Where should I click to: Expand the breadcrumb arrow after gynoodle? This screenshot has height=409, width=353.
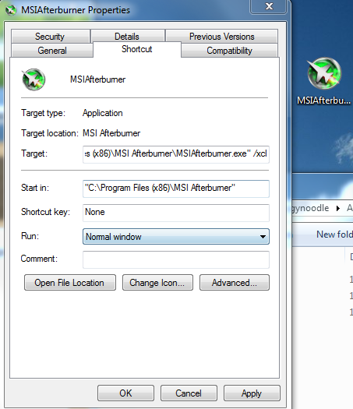[x=338, y=208]
